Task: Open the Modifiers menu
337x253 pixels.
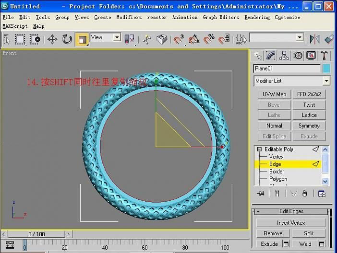Action: coord(129,17)
